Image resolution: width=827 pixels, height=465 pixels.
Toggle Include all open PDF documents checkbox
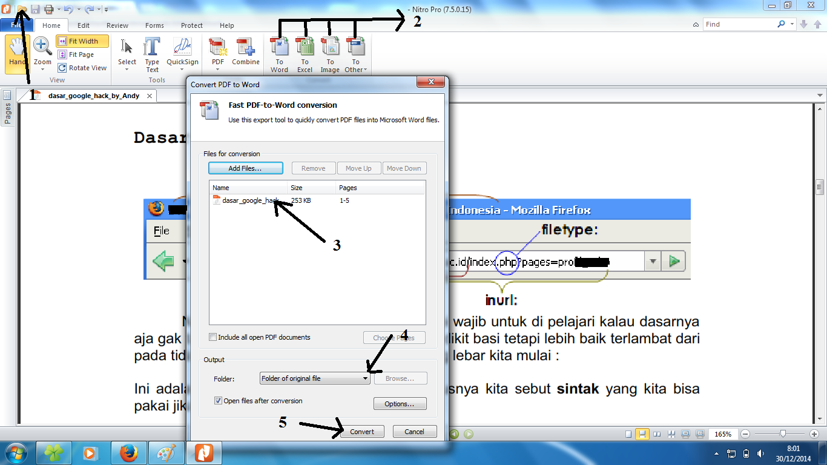(x=213, y=337)
